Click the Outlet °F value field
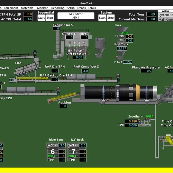 tap(70, 37)
